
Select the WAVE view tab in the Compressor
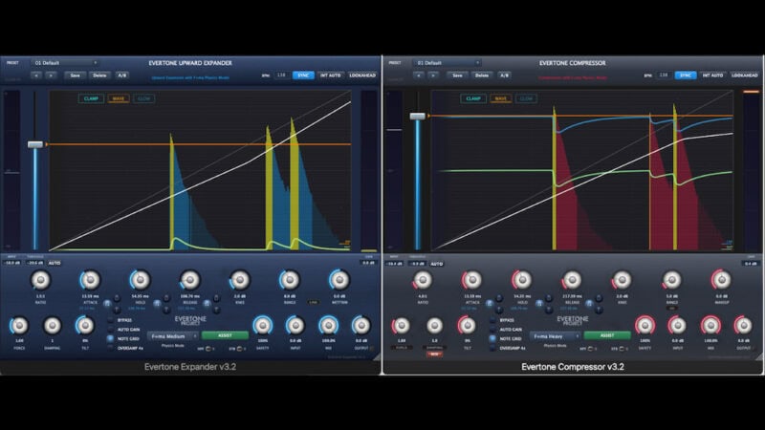tap(500, 97)
